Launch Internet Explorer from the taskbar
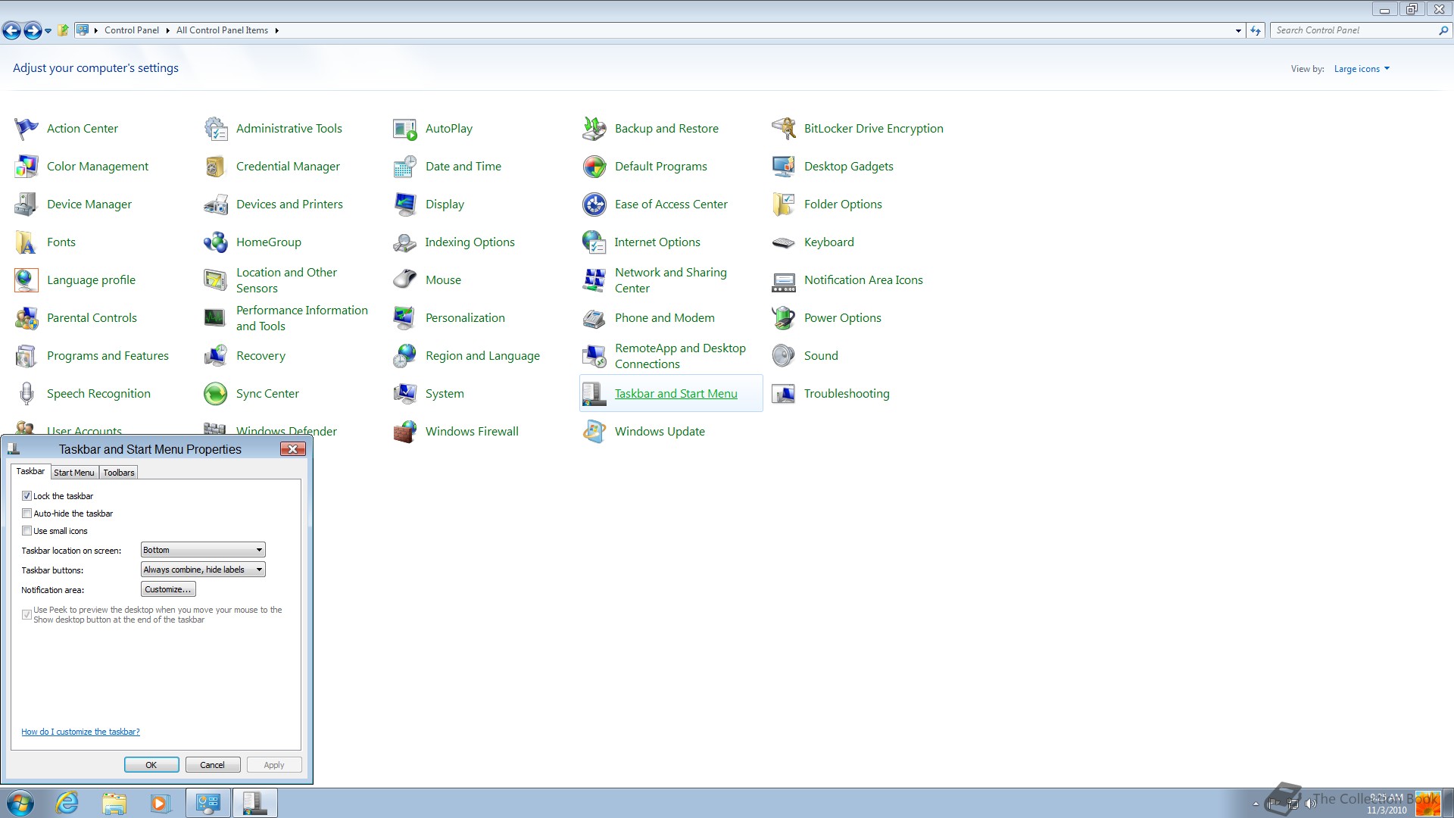 pyautogui.click(x=67, y=802)
